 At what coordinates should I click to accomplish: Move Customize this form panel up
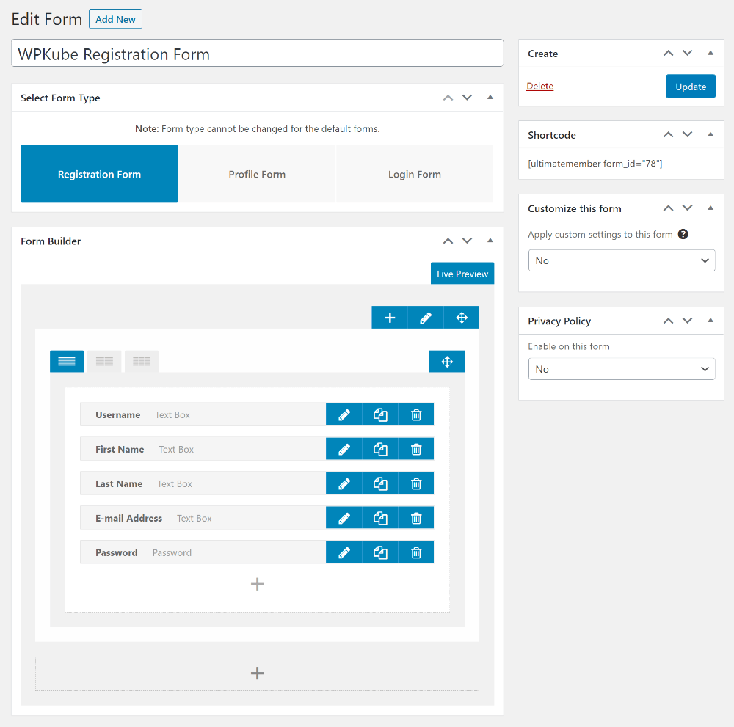coord(669,208)
